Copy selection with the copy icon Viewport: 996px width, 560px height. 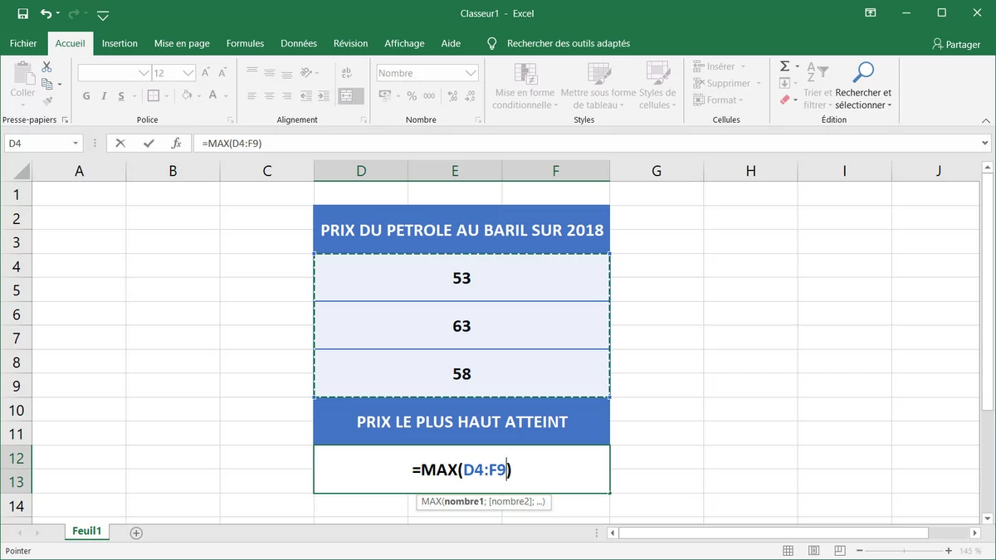pos(47,84)
